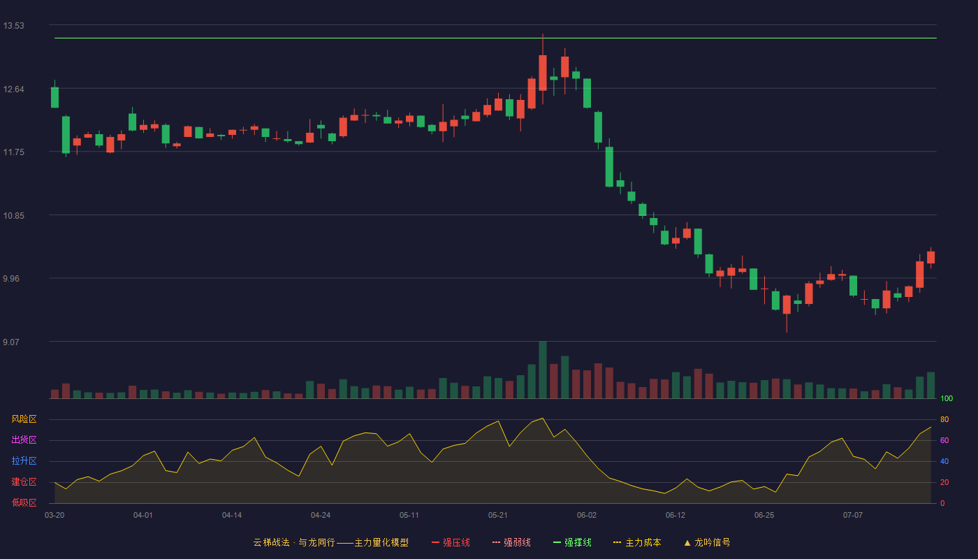
Task: Toggle the 强弱线 legend item
Action: [x=511, y=542]
